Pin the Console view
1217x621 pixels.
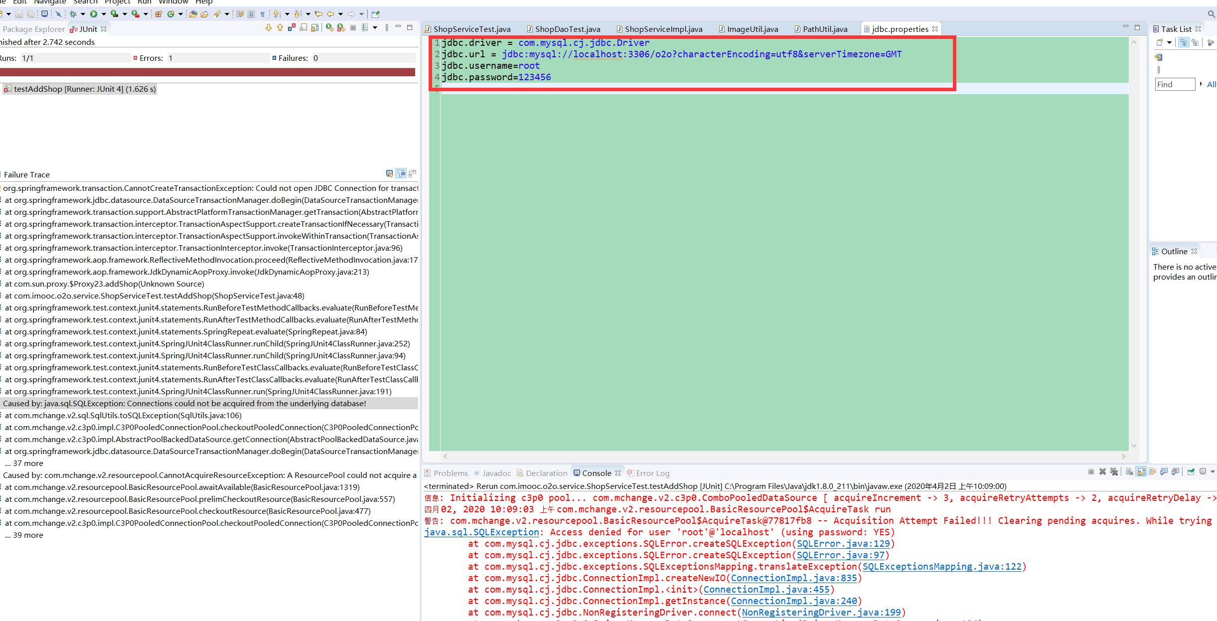coord(1191,472)
